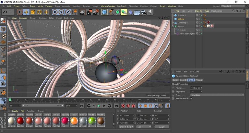249x133 pixels.
Task: Click the coordinate system icon
Action: tap(75, 12)
